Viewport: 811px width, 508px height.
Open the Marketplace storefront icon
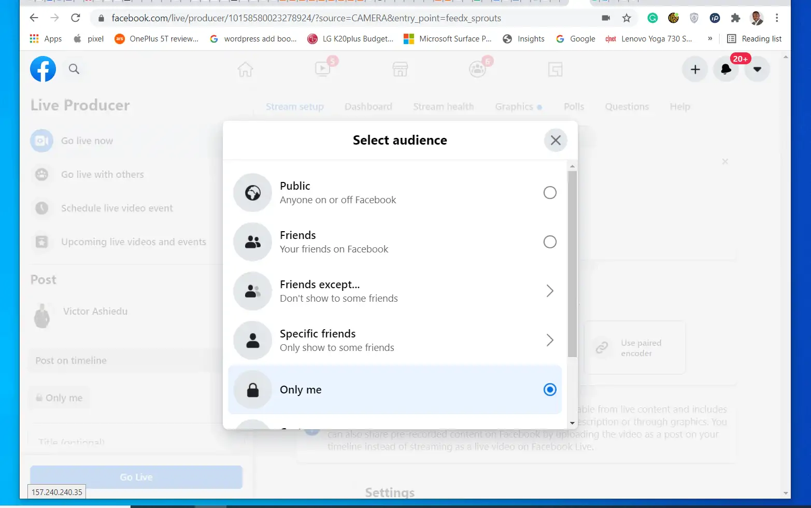pyautogui.click(x=400, y=69)
